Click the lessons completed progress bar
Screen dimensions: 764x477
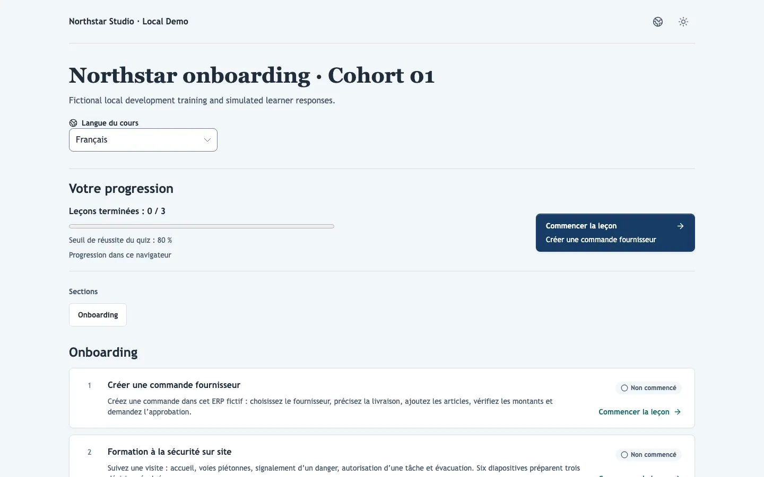pos(202,226)
